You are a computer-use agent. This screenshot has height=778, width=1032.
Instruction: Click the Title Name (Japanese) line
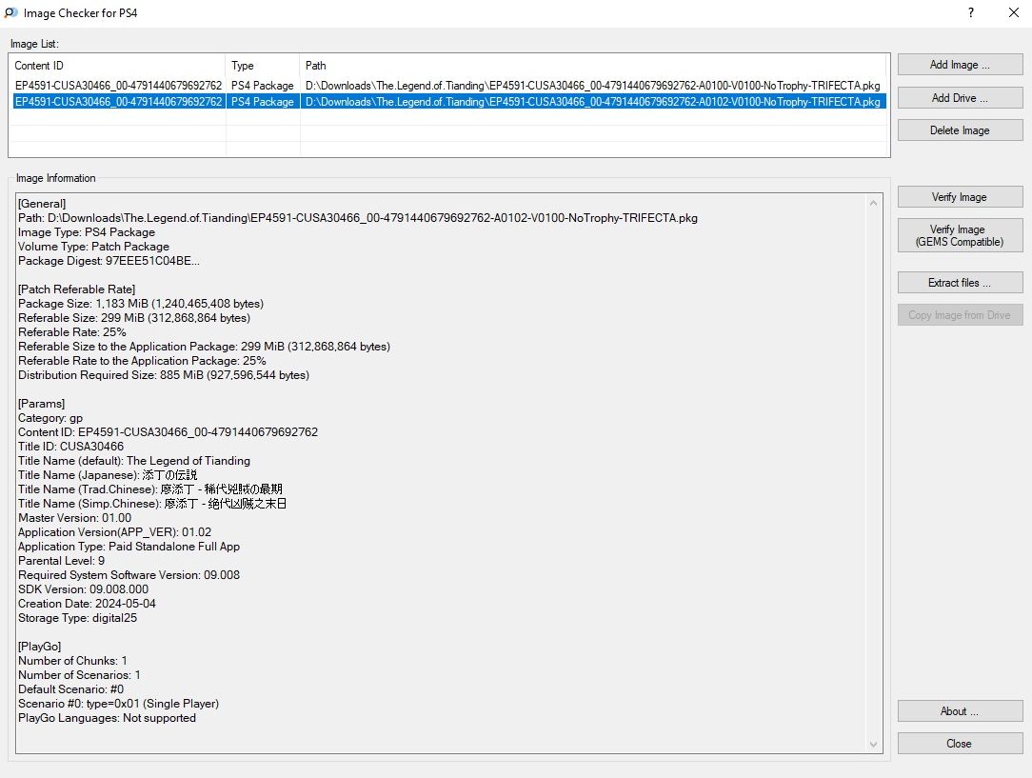pos(108,474)
